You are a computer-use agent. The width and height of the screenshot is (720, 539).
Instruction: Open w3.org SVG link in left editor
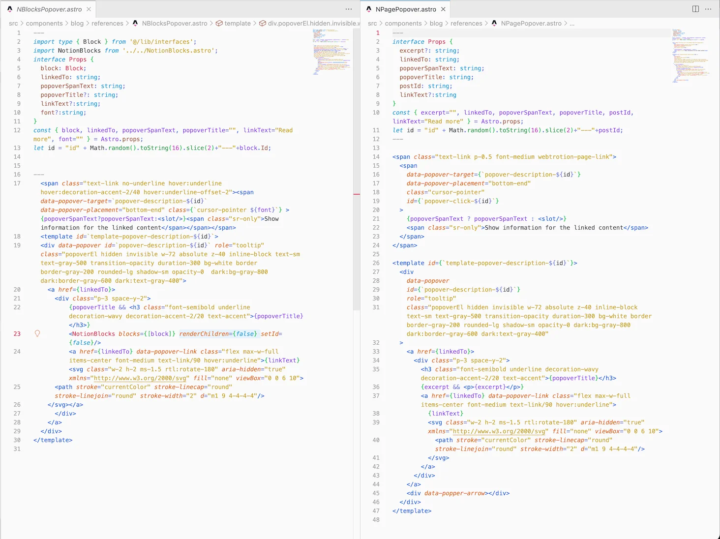(140, 378)
